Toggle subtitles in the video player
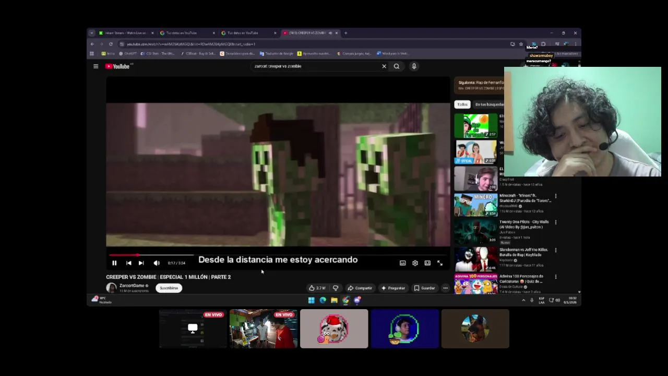Viewport: 668px width, 376px height. (x=402, y=263)
